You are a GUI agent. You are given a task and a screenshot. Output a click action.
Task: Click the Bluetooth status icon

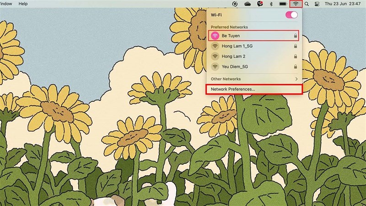point(270,4)
